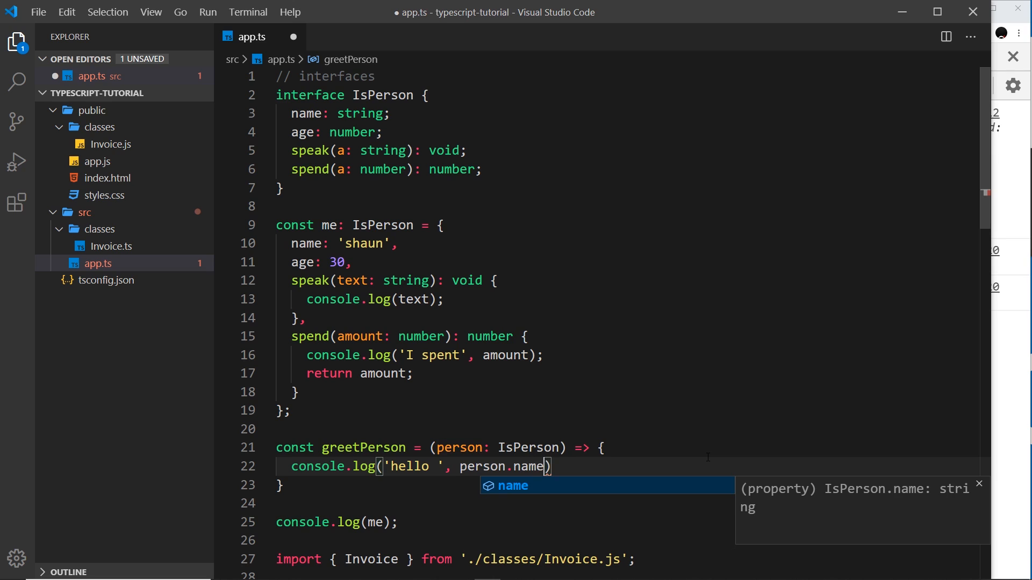Open Invoice.js in the explorer
Image resolution: width=1032 pixels, height=580 pixels.
point(111,144)
